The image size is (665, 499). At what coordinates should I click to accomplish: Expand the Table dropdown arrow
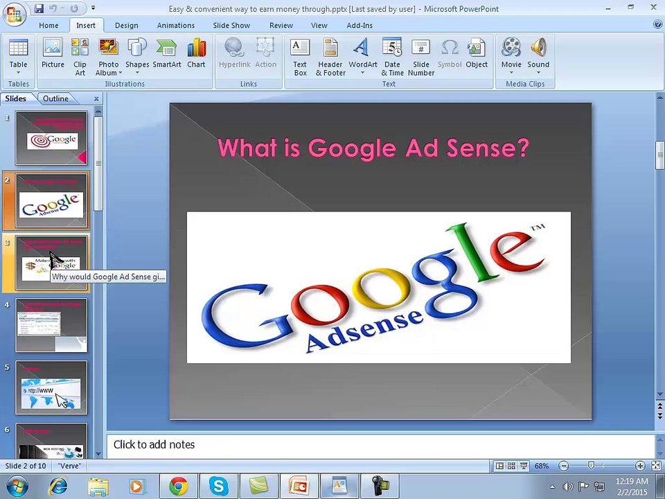click(18, 73)
